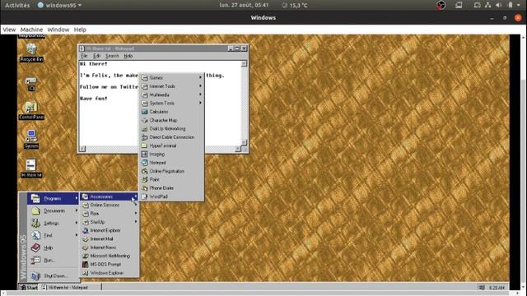This screenshot has width=527, height=296.
Task: Open HyperTerminal folder entry
Action: (172, 146)
